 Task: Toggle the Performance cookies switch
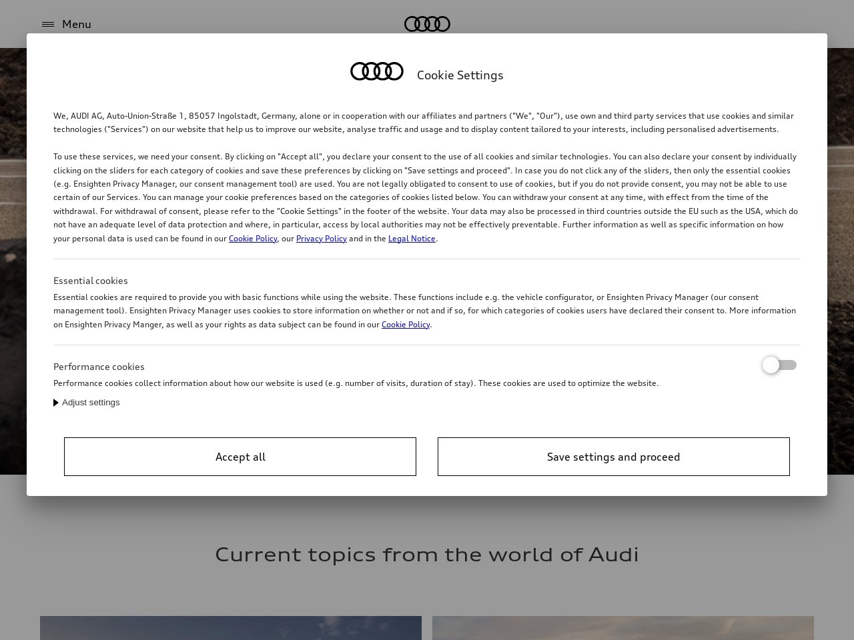(x=779, y=365)
